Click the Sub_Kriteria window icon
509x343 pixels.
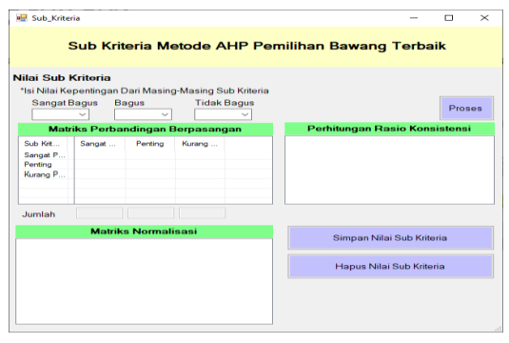point(22,18)
